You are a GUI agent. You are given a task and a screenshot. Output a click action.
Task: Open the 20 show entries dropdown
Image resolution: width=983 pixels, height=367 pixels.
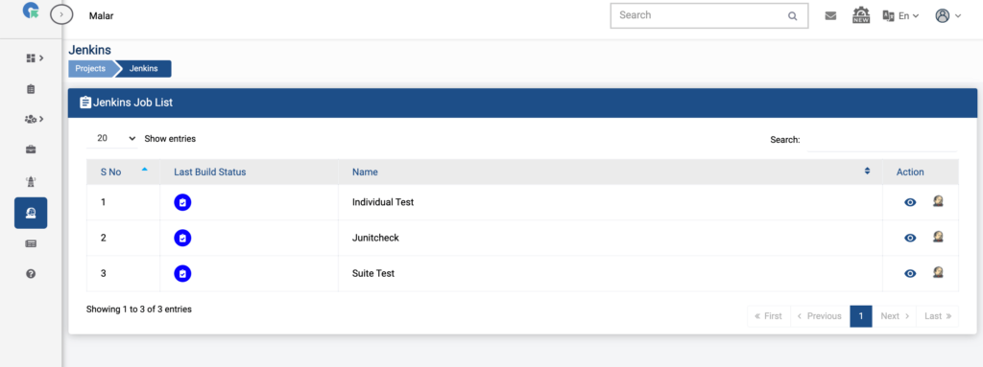[x=111, y=138]
